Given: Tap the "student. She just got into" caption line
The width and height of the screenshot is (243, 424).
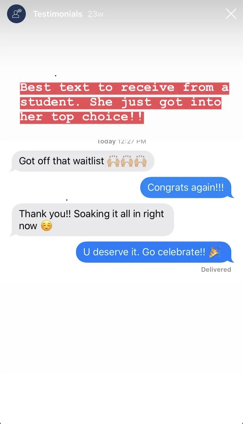Looking at the screenshot, I should click(121, 102).
